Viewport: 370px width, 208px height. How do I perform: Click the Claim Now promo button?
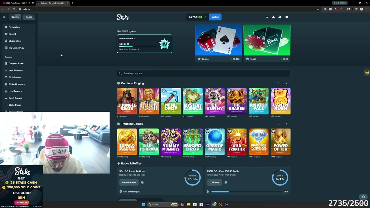click(21, 203)
